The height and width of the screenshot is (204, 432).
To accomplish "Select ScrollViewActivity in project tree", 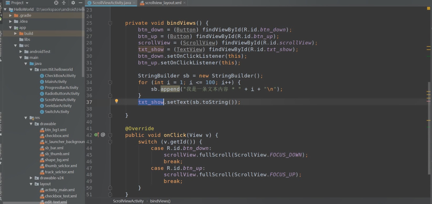I will click(60, 100).
